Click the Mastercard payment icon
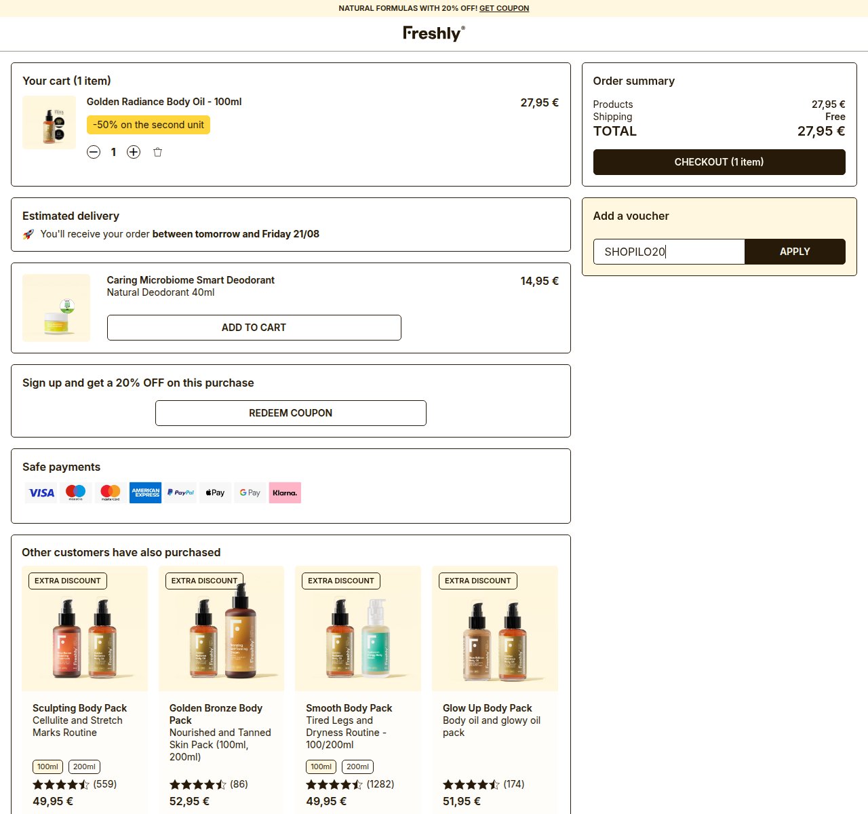868x814 pixels. pyautogui.click(x=111, y=492)
